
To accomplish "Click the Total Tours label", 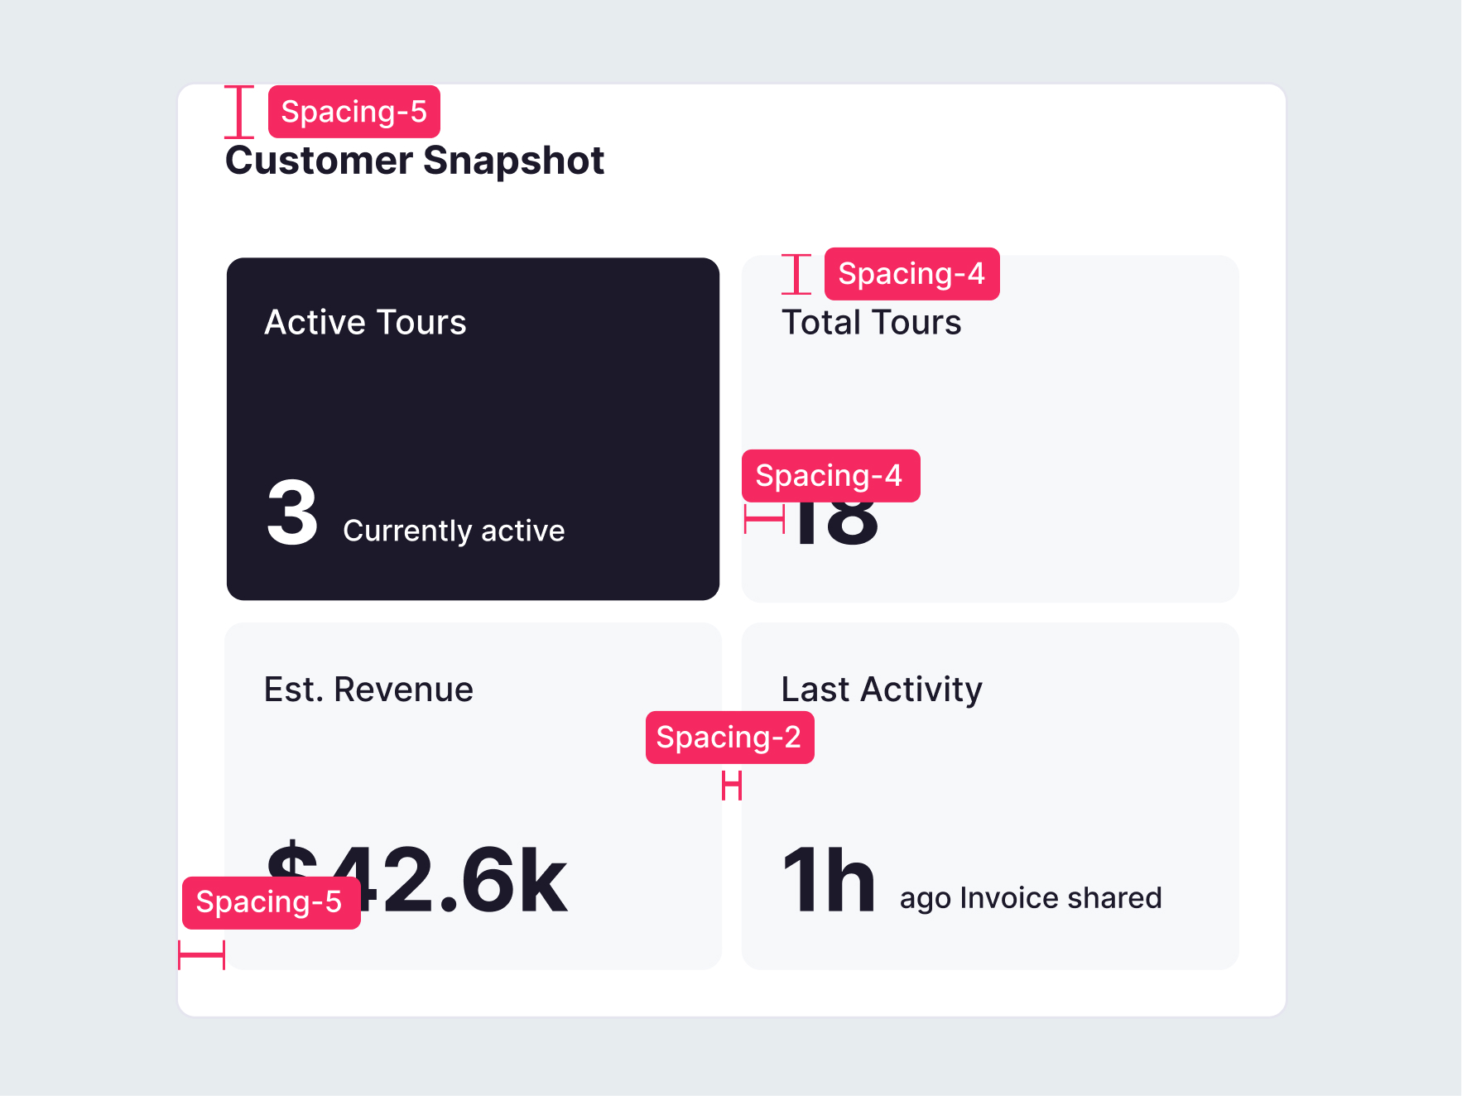I will coord(872,322).
